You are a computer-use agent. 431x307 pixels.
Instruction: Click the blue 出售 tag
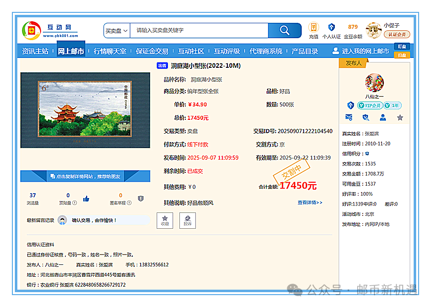(162, 66)
